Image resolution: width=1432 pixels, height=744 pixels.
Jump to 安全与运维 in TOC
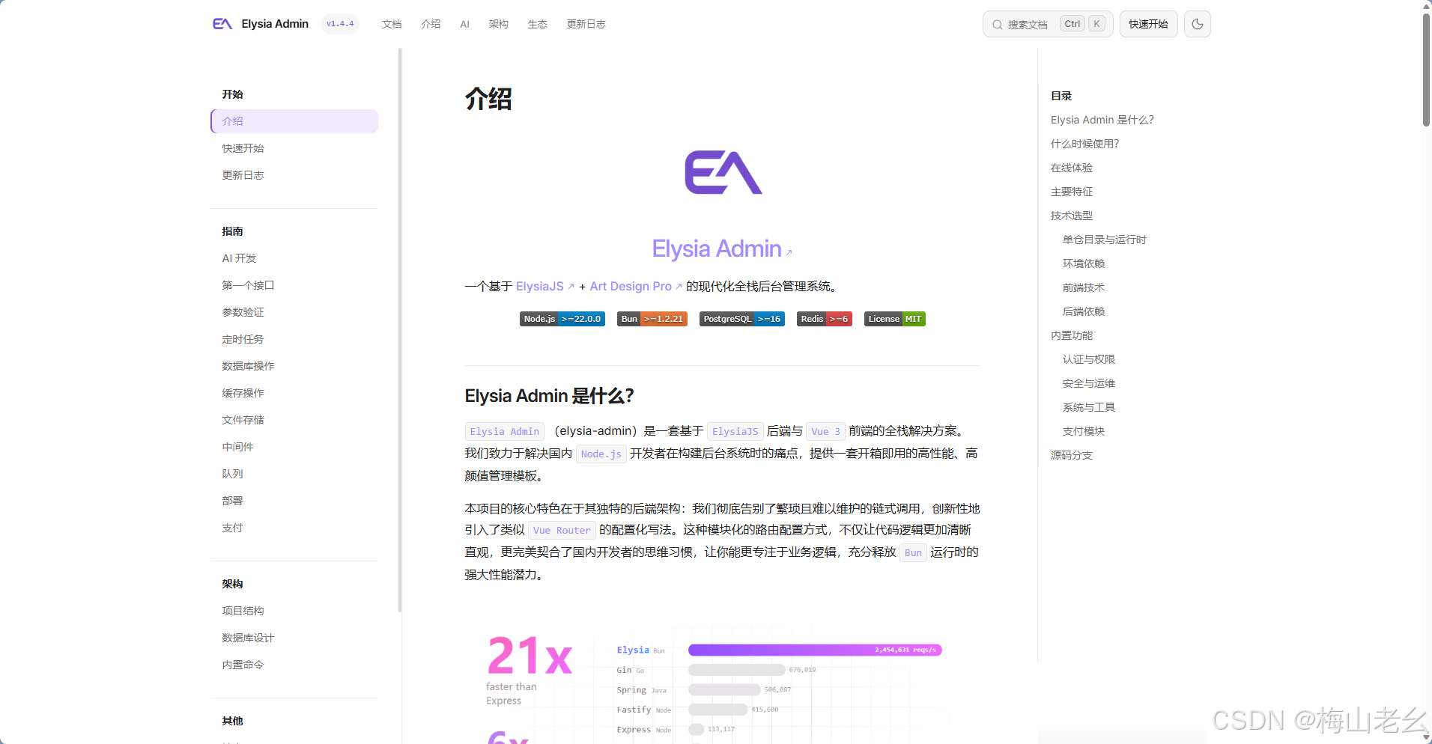click(x=1088, y=383)
